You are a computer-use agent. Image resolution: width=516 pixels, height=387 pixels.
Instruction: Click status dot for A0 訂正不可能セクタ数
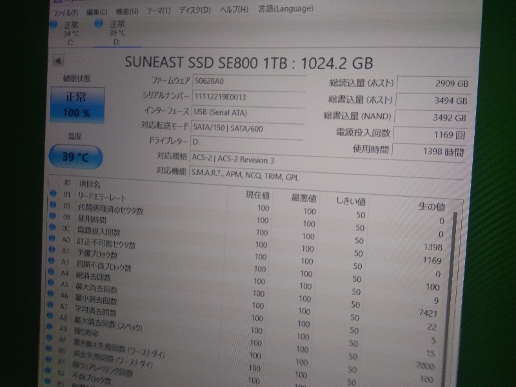[52, 238]
